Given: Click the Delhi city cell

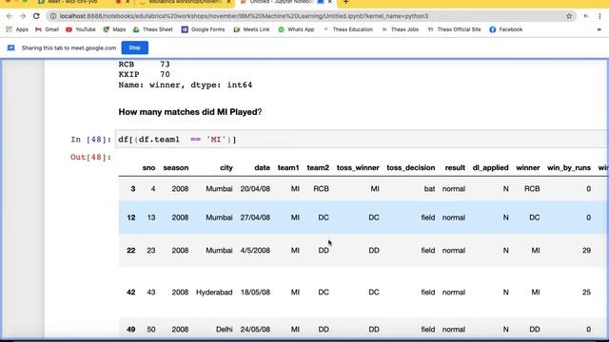Looking at the screenshot, I should [225, 330].
